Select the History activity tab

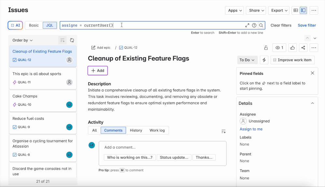click(x=136, y=130)
